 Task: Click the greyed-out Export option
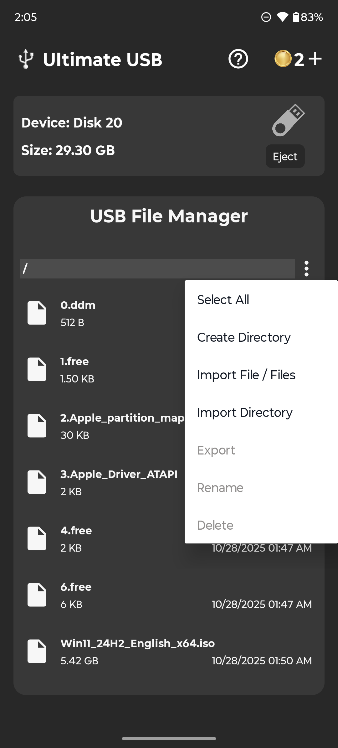(x=216, y=450)
